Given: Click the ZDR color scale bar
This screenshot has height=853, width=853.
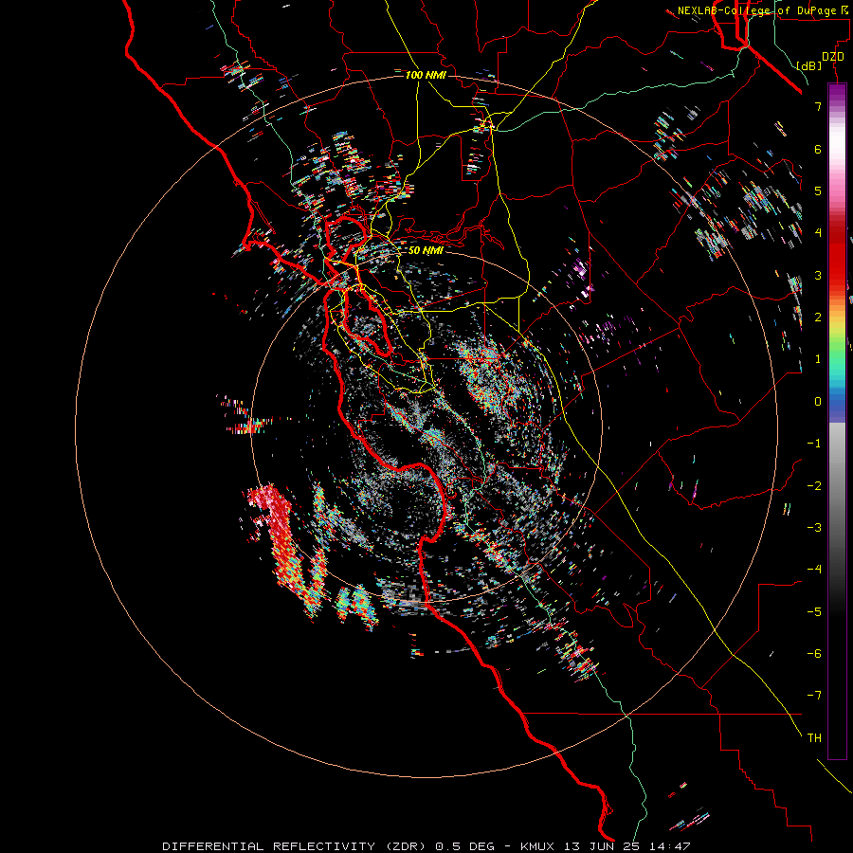Looking at the screenshot, I should click(837, 421).
